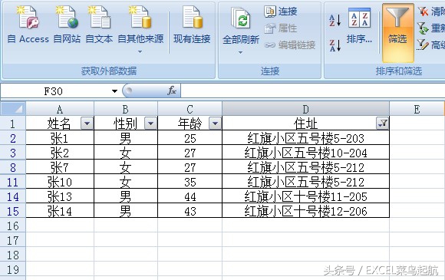Click the 全部刷新 refresh all icon
This screenshot has height=280, width=445.
click(241, 18)
